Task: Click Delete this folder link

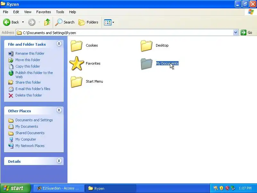Action: (x=29, y=95)
